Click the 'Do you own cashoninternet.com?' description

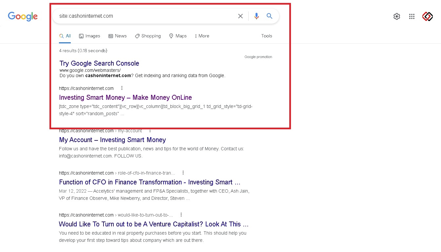142,75
